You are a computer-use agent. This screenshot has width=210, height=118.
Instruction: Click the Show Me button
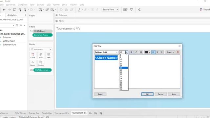205,10
